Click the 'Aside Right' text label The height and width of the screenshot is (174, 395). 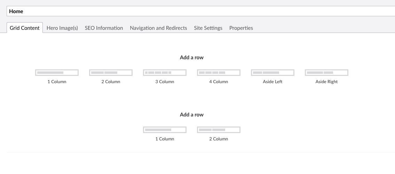click(326, 82)
